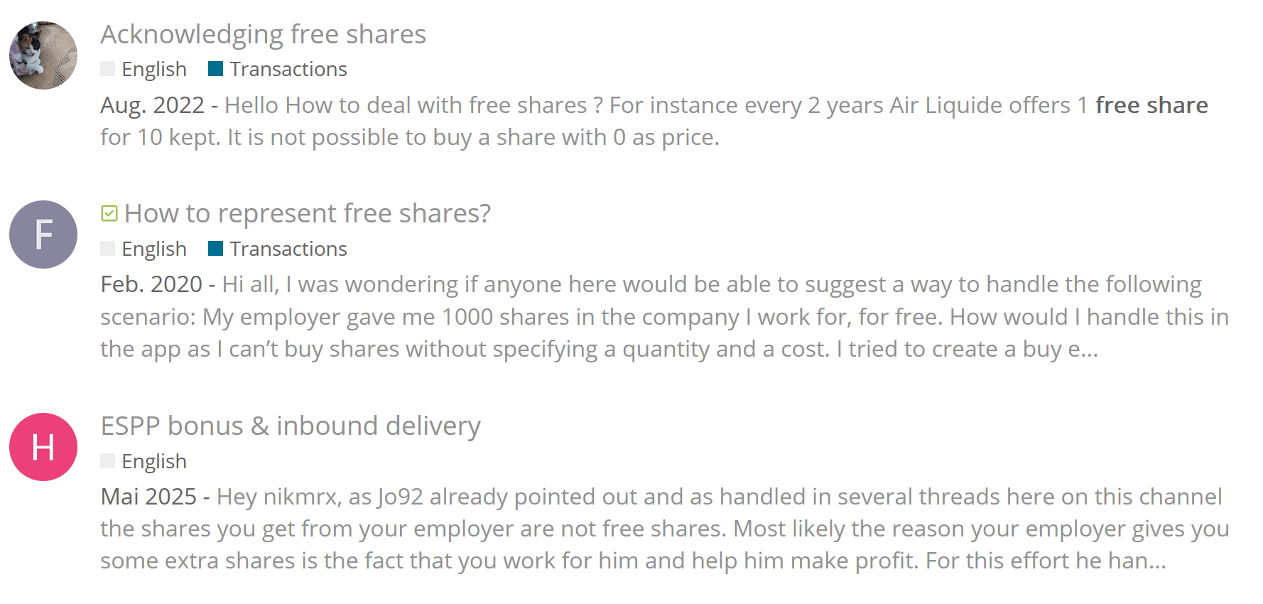Click the 'Feb. 2020' excerpt about employer shares

664,316
